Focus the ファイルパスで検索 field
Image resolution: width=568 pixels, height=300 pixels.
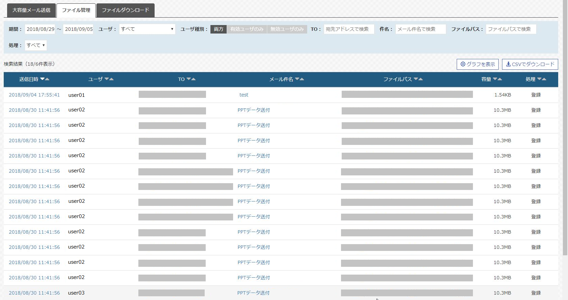[511, 29]
